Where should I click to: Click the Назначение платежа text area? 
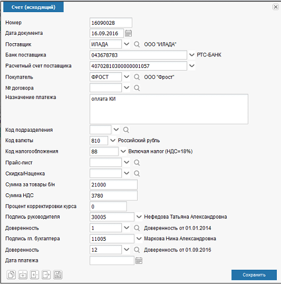coord(169,109)
